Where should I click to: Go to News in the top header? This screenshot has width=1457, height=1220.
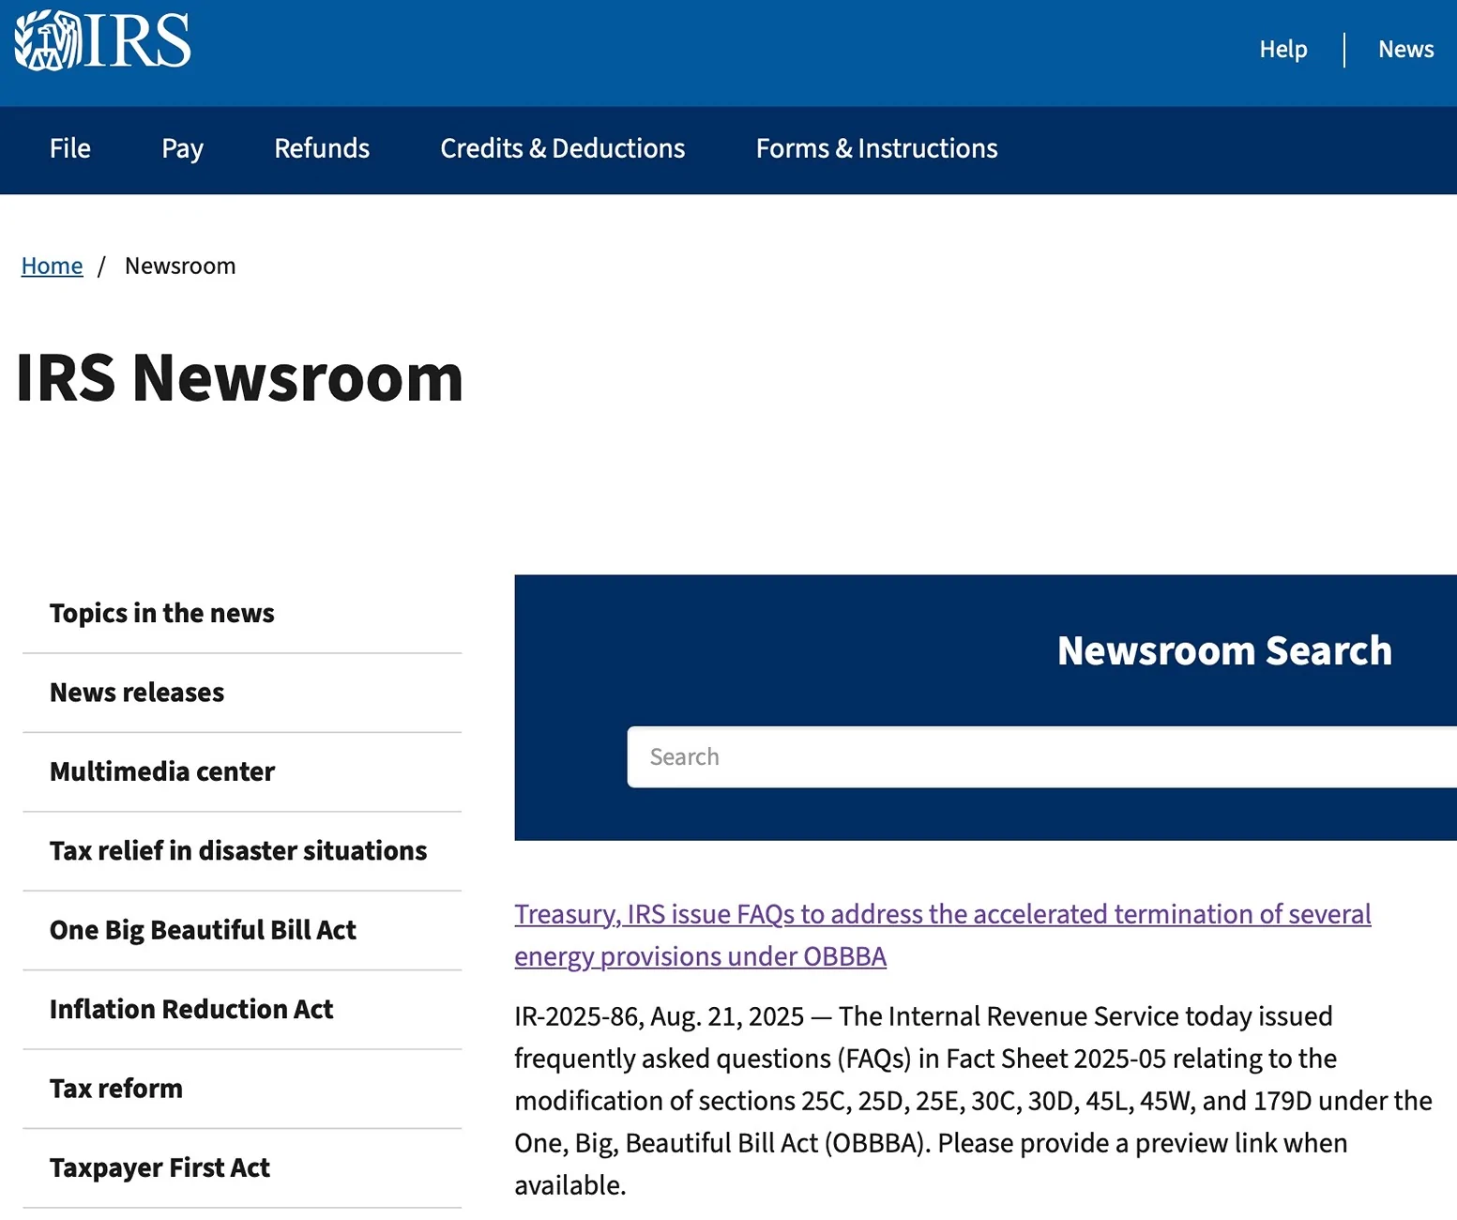point(1404,50)
